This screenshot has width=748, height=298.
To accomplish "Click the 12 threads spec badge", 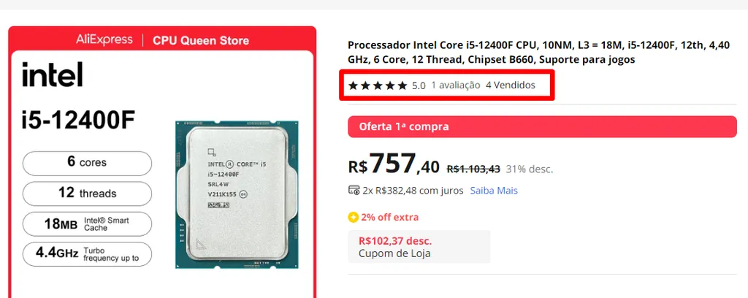I will (x=87, y=194).
